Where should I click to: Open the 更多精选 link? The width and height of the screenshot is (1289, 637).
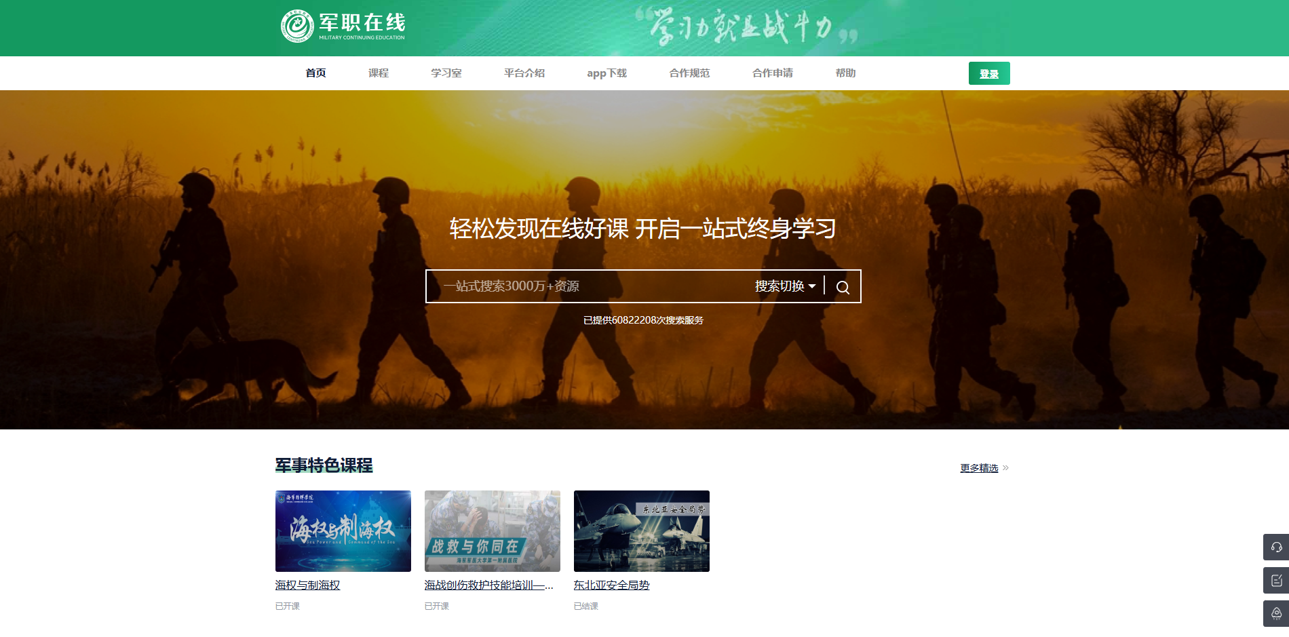point(979,468)
